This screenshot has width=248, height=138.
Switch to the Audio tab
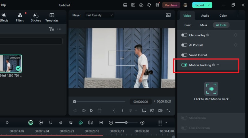click(x=205, y=16)
